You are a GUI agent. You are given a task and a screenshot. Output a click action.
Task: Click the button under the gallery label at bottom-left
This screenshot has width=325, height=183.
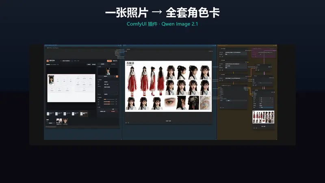pyautogui.click(x=50, y=123)
